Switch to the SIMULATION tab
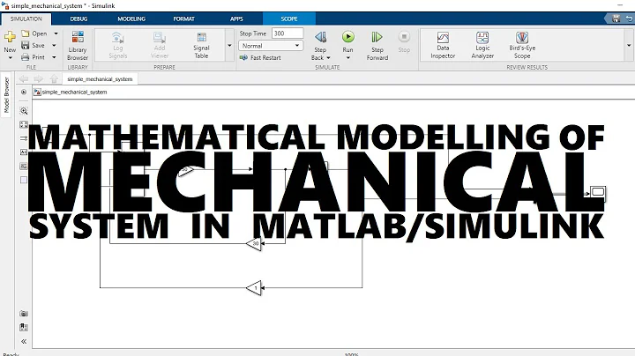 pos(26,19)
